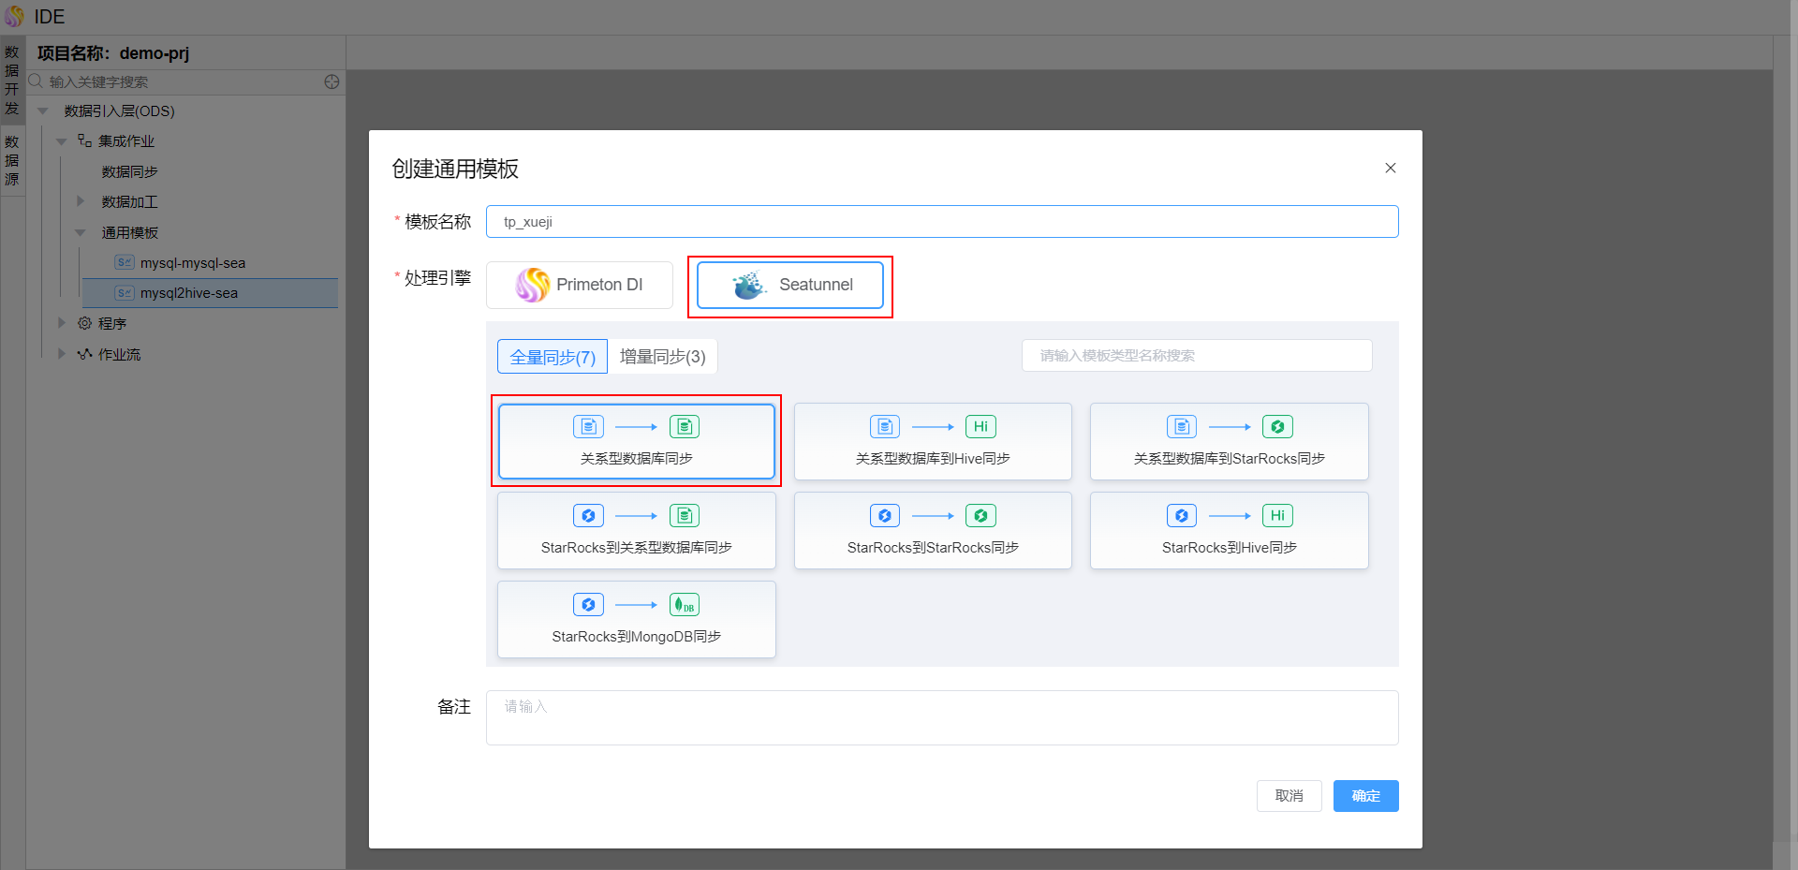Focus the template type search field
Screen dimensions: 1798x870
[x=1197, y=356]
